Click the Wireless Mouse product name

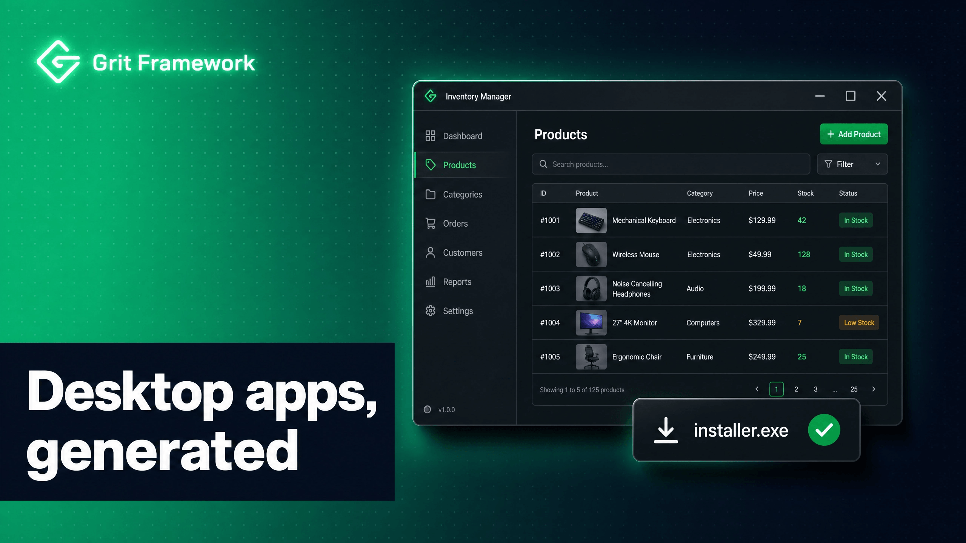pos(635,255)
